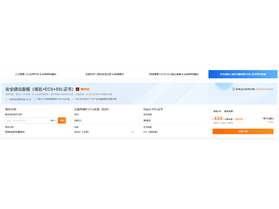
Task: Switch to the 全面守护 网站安全加固 tab
Action: (x=105, y=74)
